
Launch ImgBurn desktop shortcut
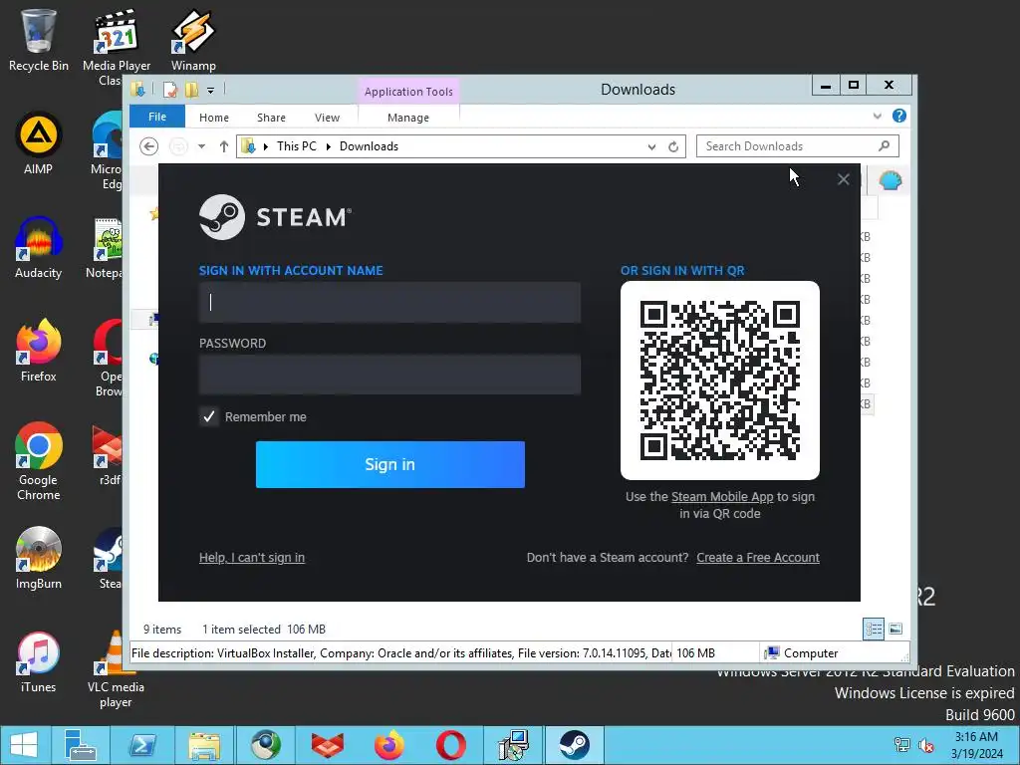pos(39,558)
